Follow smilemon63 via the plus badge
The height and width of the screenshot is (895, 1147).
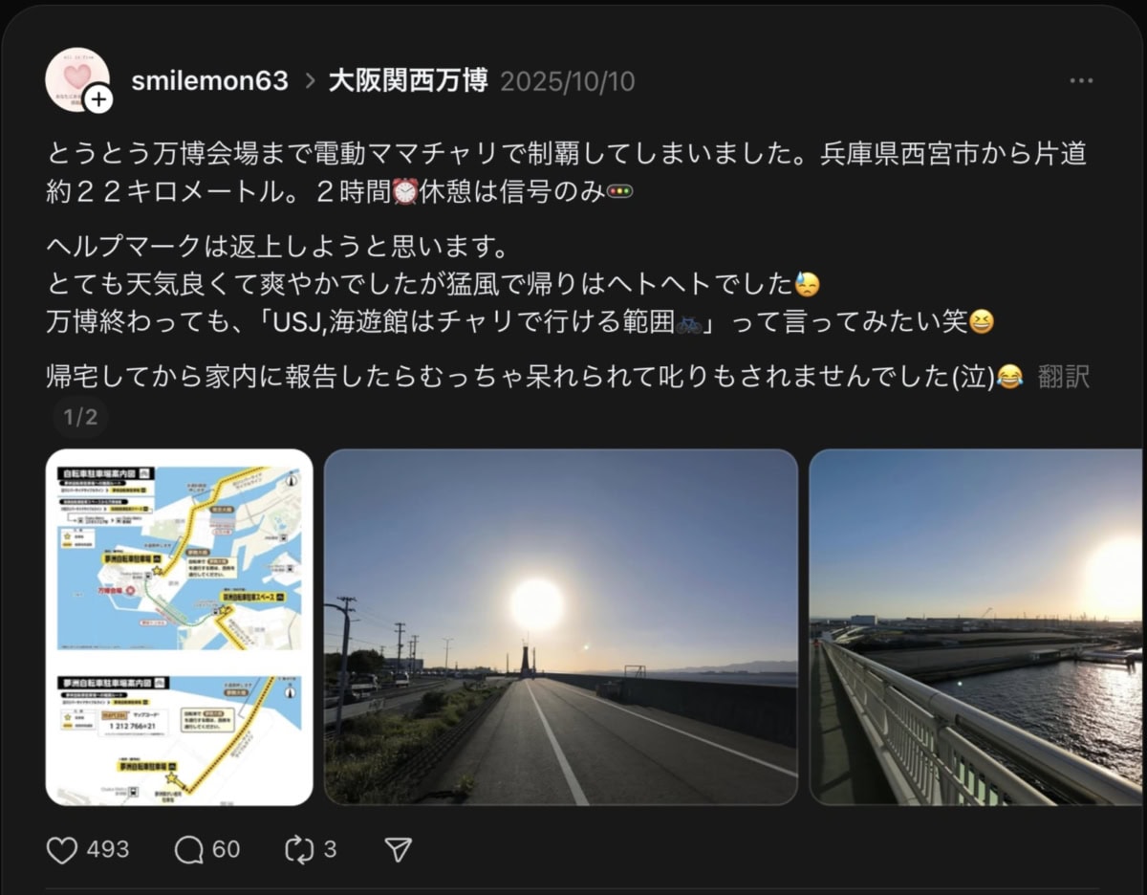coord(98,98)
